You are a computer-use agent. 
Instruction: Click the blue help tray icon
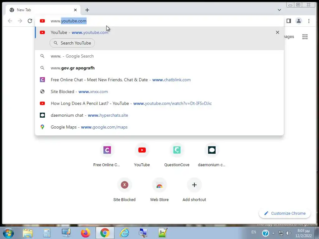265,233
